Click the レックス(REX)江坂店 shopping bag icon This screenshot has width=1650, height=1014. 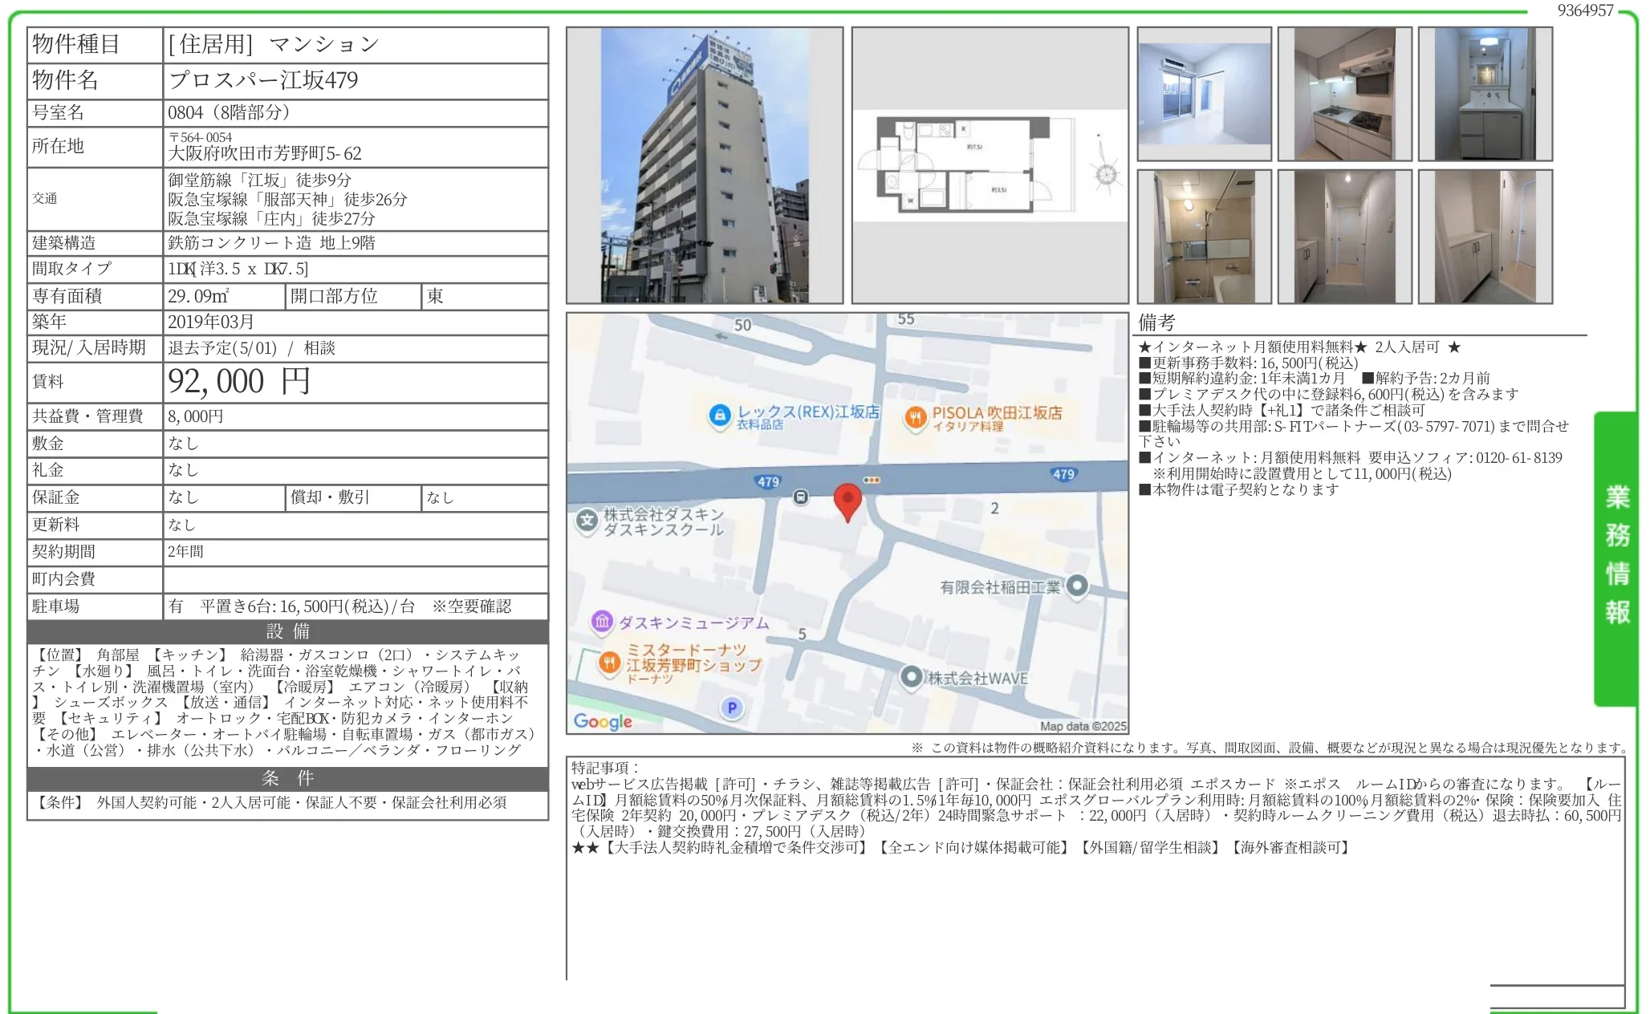tap(721, 416)
